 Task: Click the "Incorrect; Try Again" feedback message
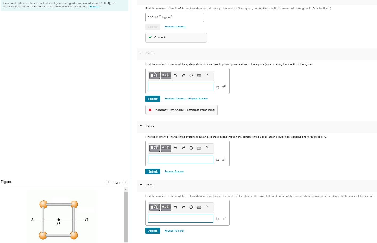(181, 110)
